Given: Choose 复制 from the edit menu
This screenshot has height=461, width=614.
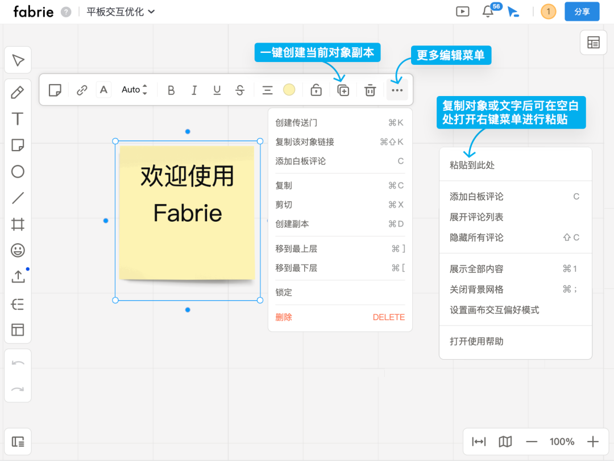Looking at the screenshot, I should pos(340,185).
